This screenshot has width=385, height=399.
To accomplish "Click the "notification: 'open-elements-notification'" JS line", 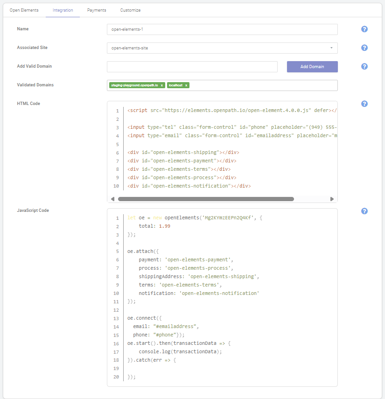I will tap(199, 294).
